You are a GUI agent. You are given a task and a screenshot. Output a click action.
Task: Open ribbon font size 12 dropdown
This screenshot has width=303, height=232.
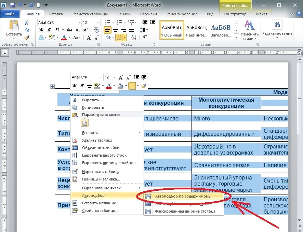point(98,23)
